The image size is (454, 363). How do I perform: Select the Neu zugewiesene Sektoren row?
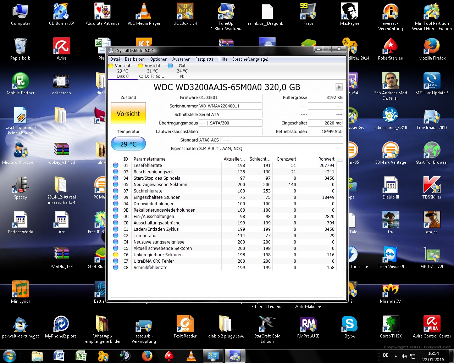click(223, 185)
